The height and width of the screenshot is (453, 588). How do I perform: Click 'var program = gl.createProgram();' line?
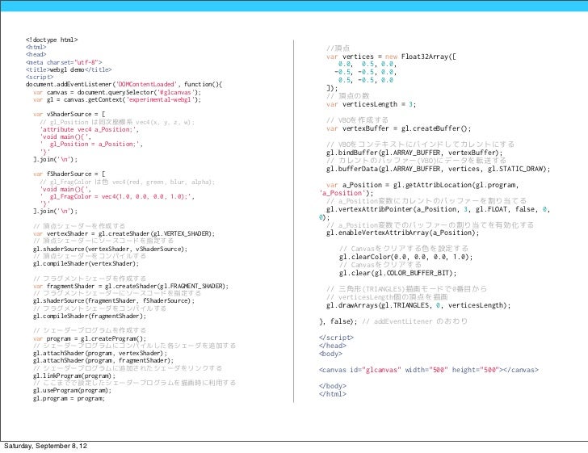[x=90, y=338]
